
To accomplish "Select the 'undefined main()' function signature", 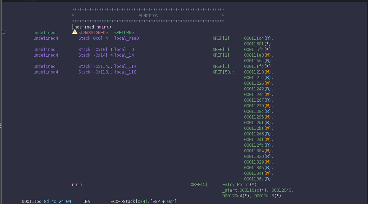I will (x=92, y=27).
